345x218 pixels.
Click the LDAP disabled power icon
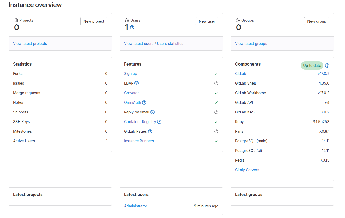pyautogui.click(x=216, y=83)
